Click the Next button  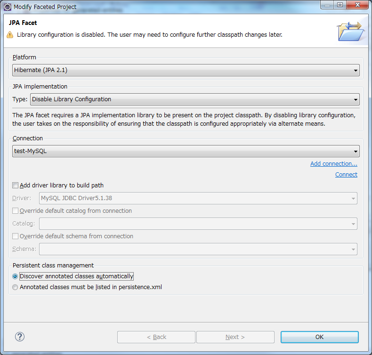pyautogui.click(x=235, y=337)
